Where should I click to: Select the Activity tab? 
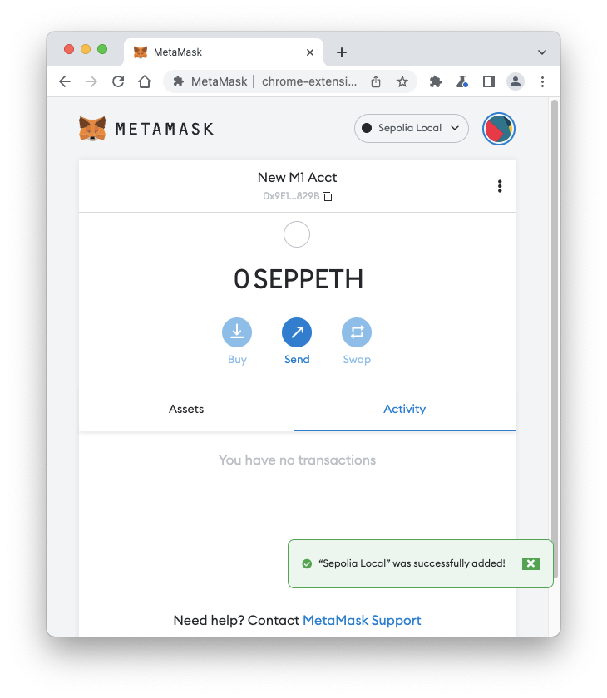pyautogui.click(x=404, y=409)
